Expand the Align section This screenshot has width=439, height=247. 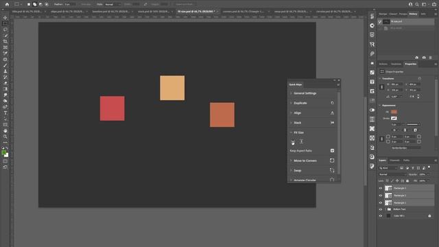pyautogui.click(x=291, y=113)
